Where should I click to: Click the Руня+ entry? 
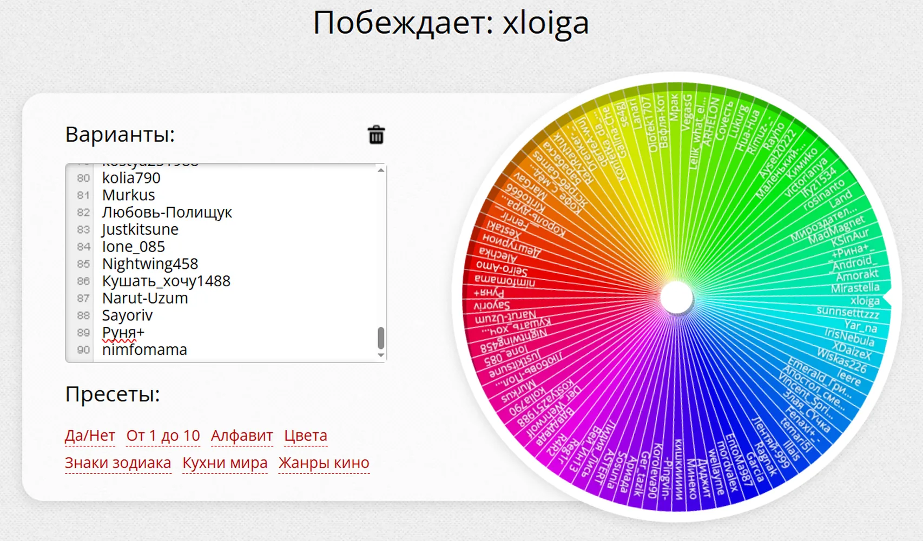(123, 333)
